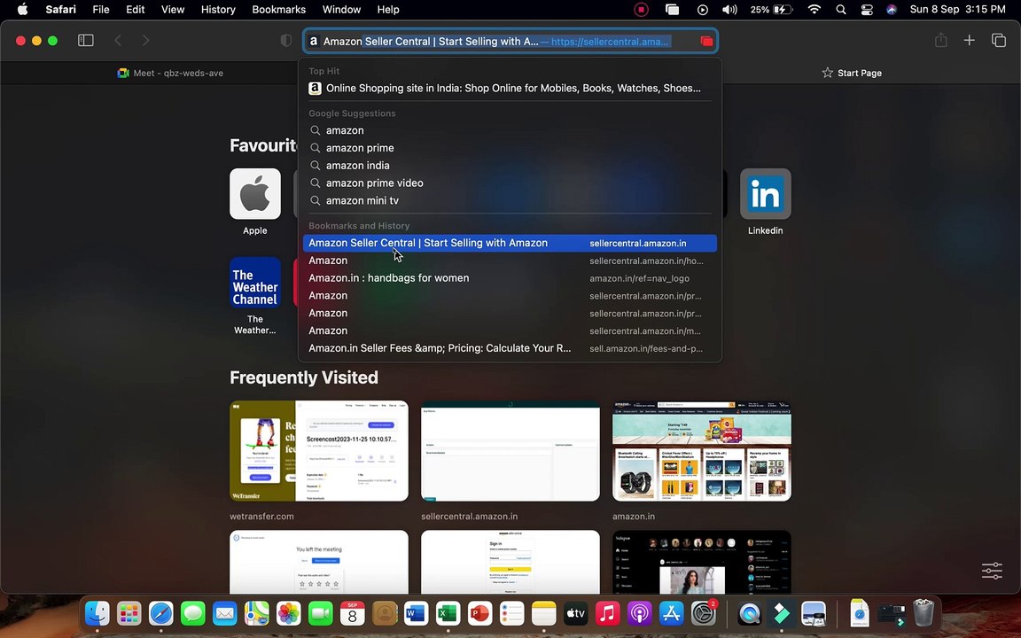The width and height of the screenshot is (1021, 638).
Task: Open a new tab with the plus icon
Action: coord(969,41)
